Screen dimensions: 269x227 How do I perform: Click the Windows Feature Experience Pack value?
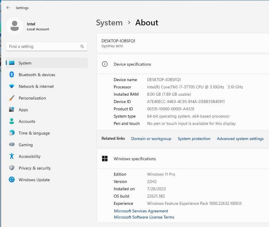click(x=194, y=203)
